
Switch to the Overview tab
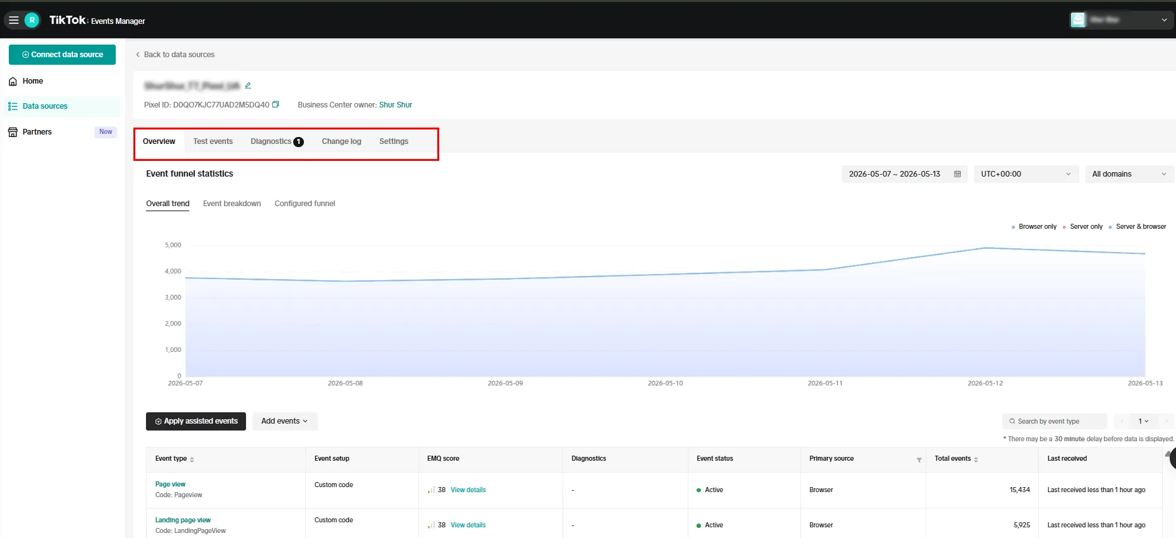159,141
